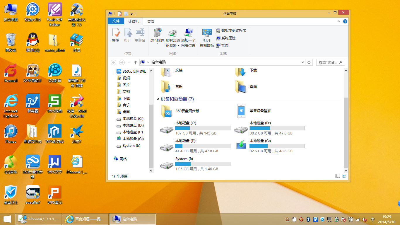Click 管理 in the ribbon
Viewport: 400px width, 225px height.
[222, 45]
